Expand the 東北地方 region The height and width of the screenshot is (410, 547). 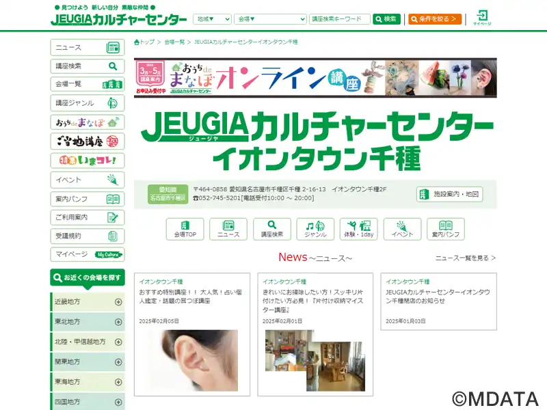click(88, 322)
